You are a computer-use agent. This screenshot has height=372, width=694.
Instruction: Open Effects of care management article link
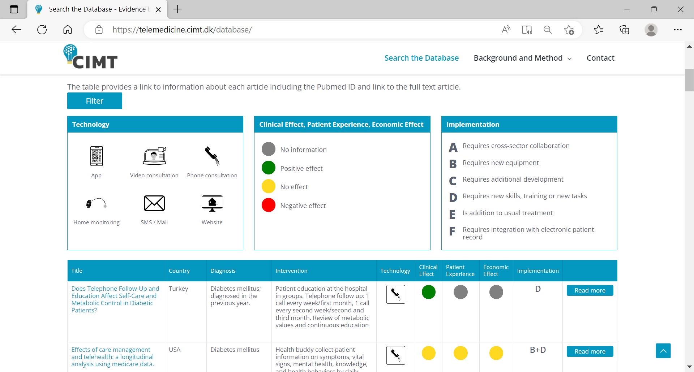coord(112,357)
